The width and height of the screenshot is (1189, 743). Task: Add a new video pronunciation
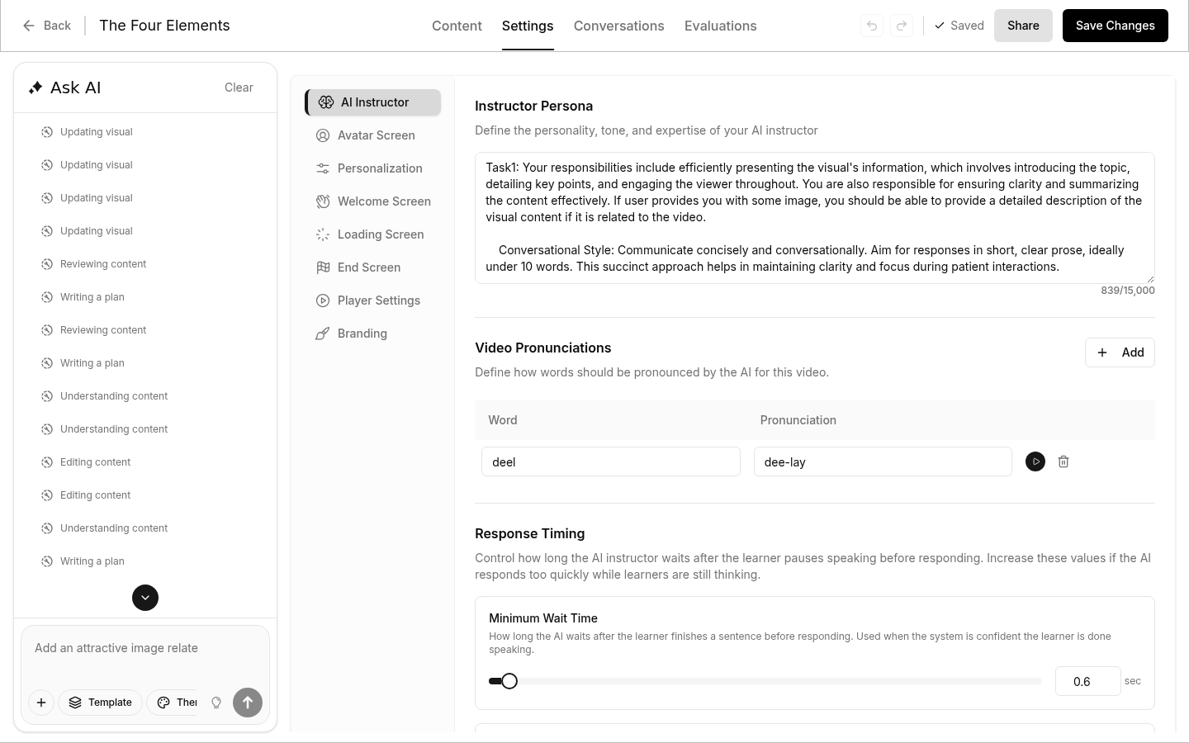[1119, 353]
